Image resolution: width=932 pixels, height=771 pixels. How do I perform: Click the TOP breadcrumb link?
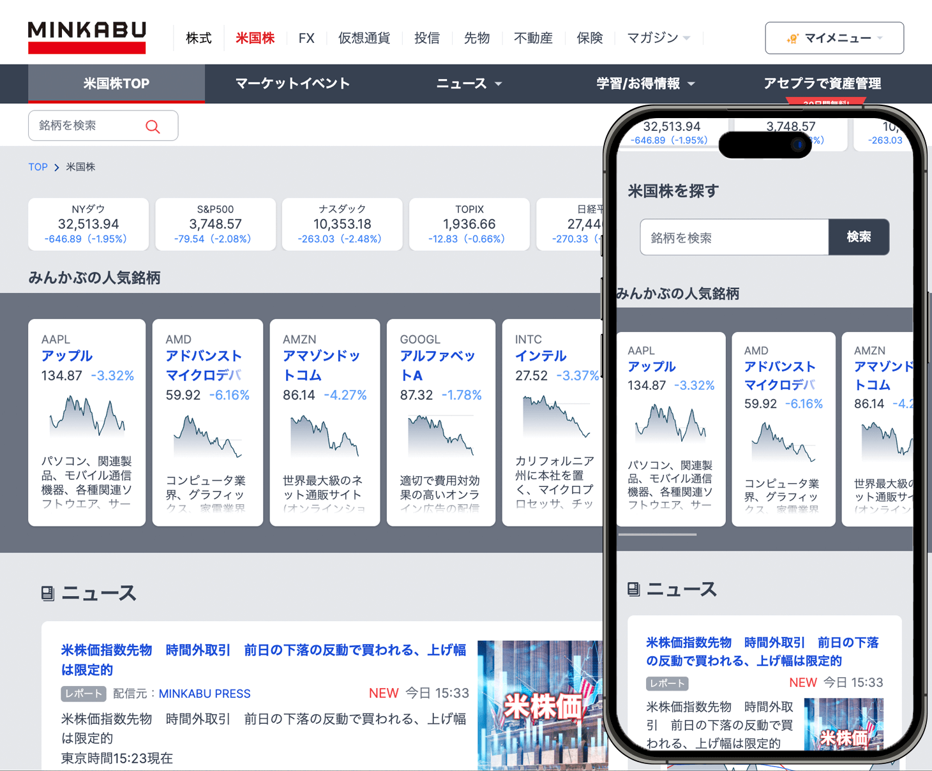coord(38,167)
